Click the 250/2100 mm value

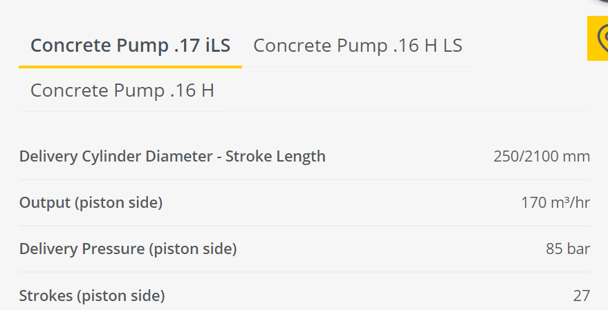pyautogui.click(x=542, y=156)
